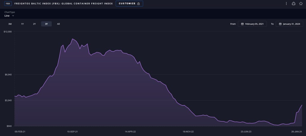The width and height of the screenshot is (306, 136).
Task: Click the ChartType label text
Action: 10,12
